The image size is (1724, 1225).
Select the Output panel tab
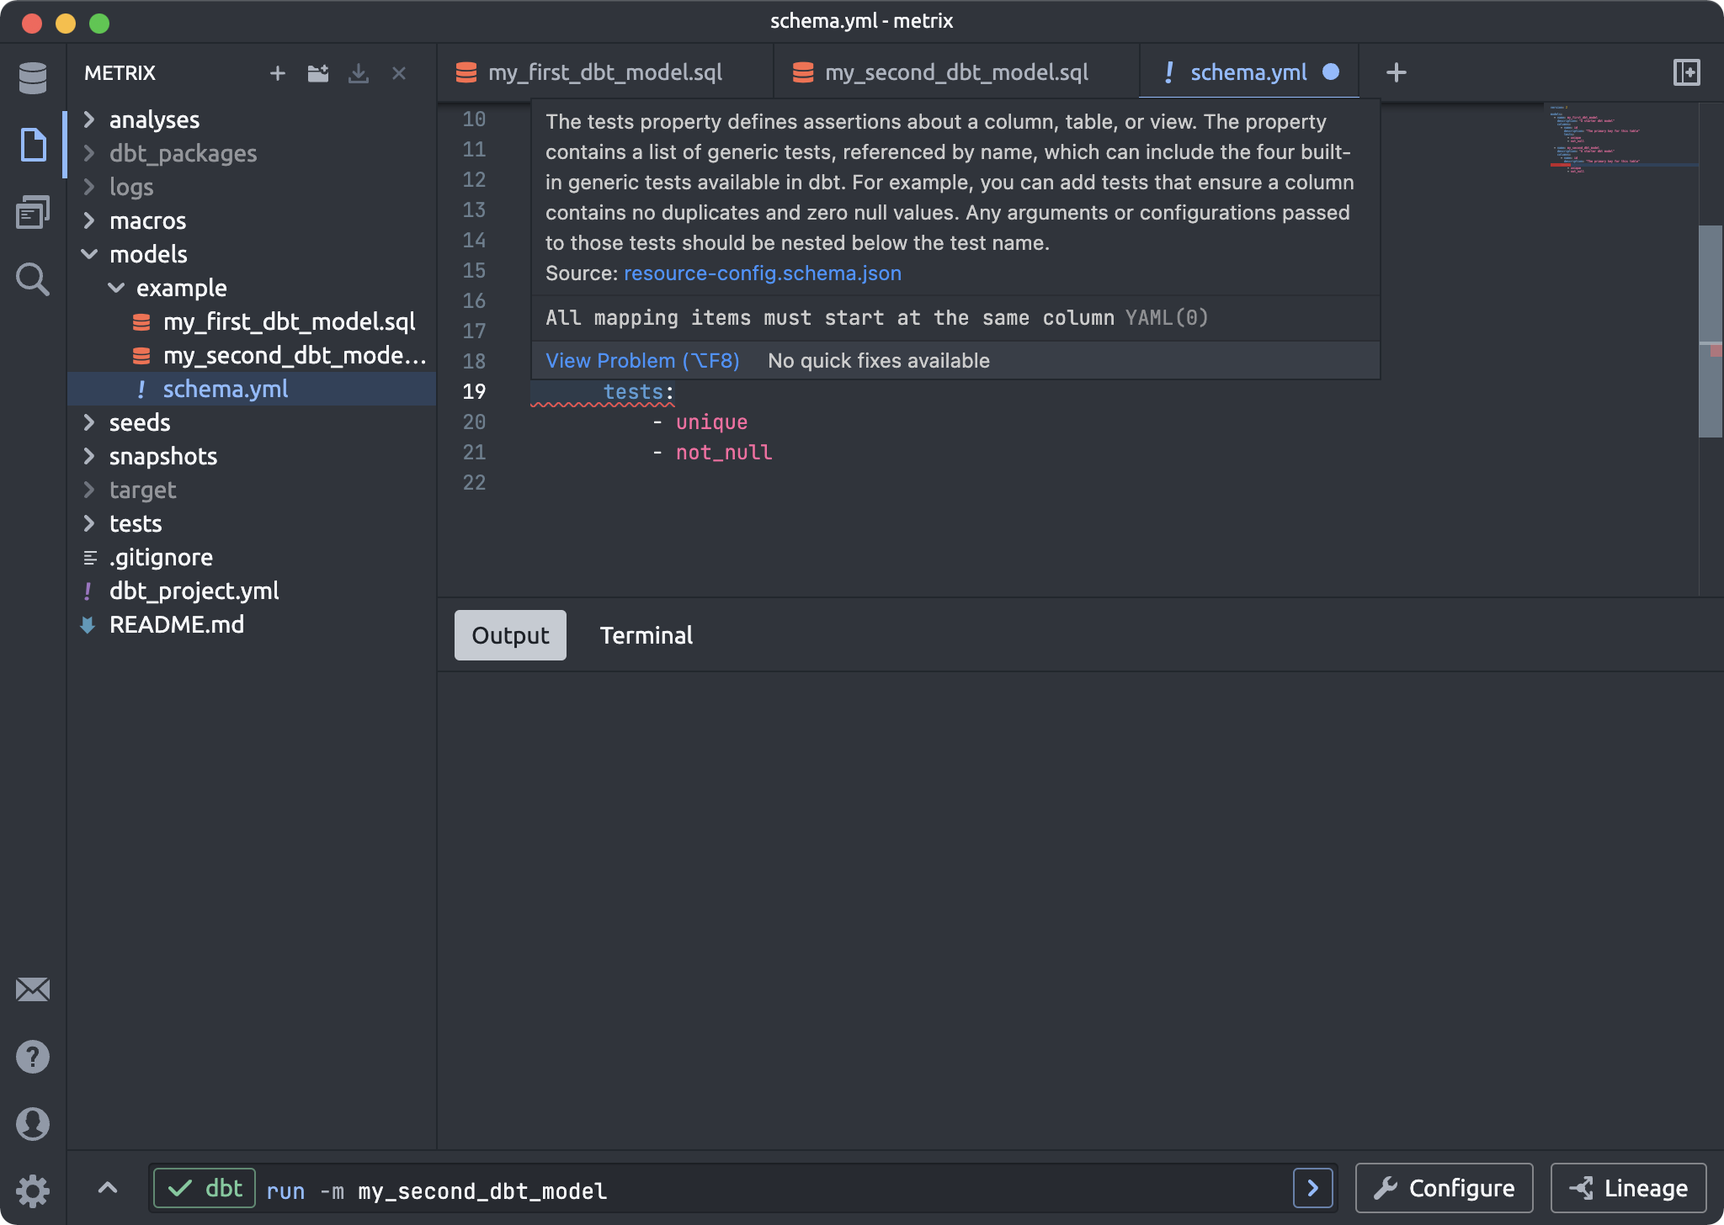click(x=510, y=635)
